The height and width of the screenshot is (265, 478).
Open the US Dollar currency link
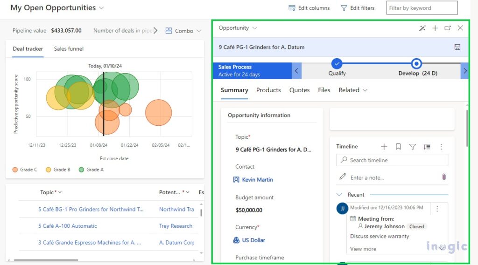[253, 240]
